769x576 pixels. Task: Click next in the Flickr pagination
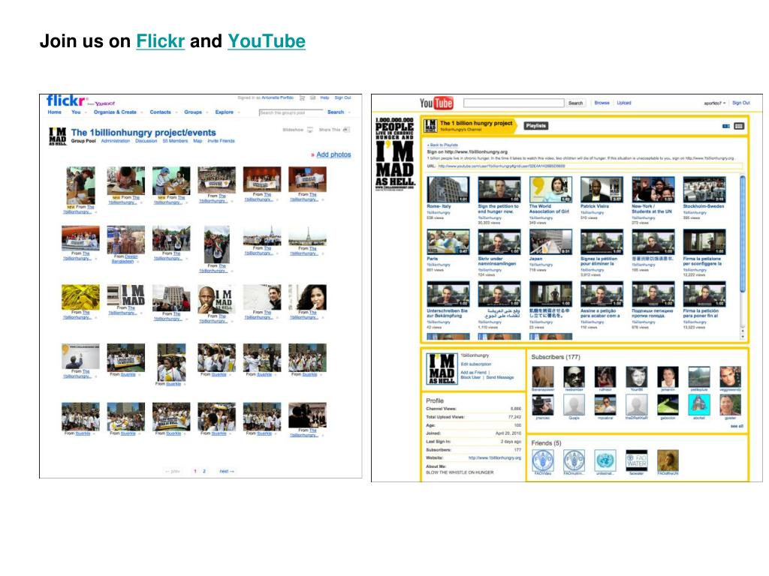pyautogui.click(x=227, y=471)
